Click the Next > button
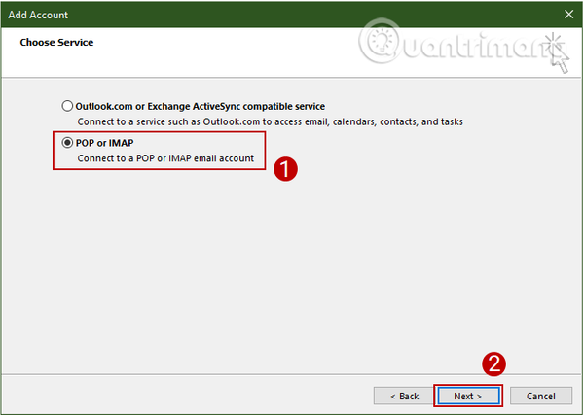Image resolution: width=584 pixels, height=415 pixels. (x=468, y=396)
